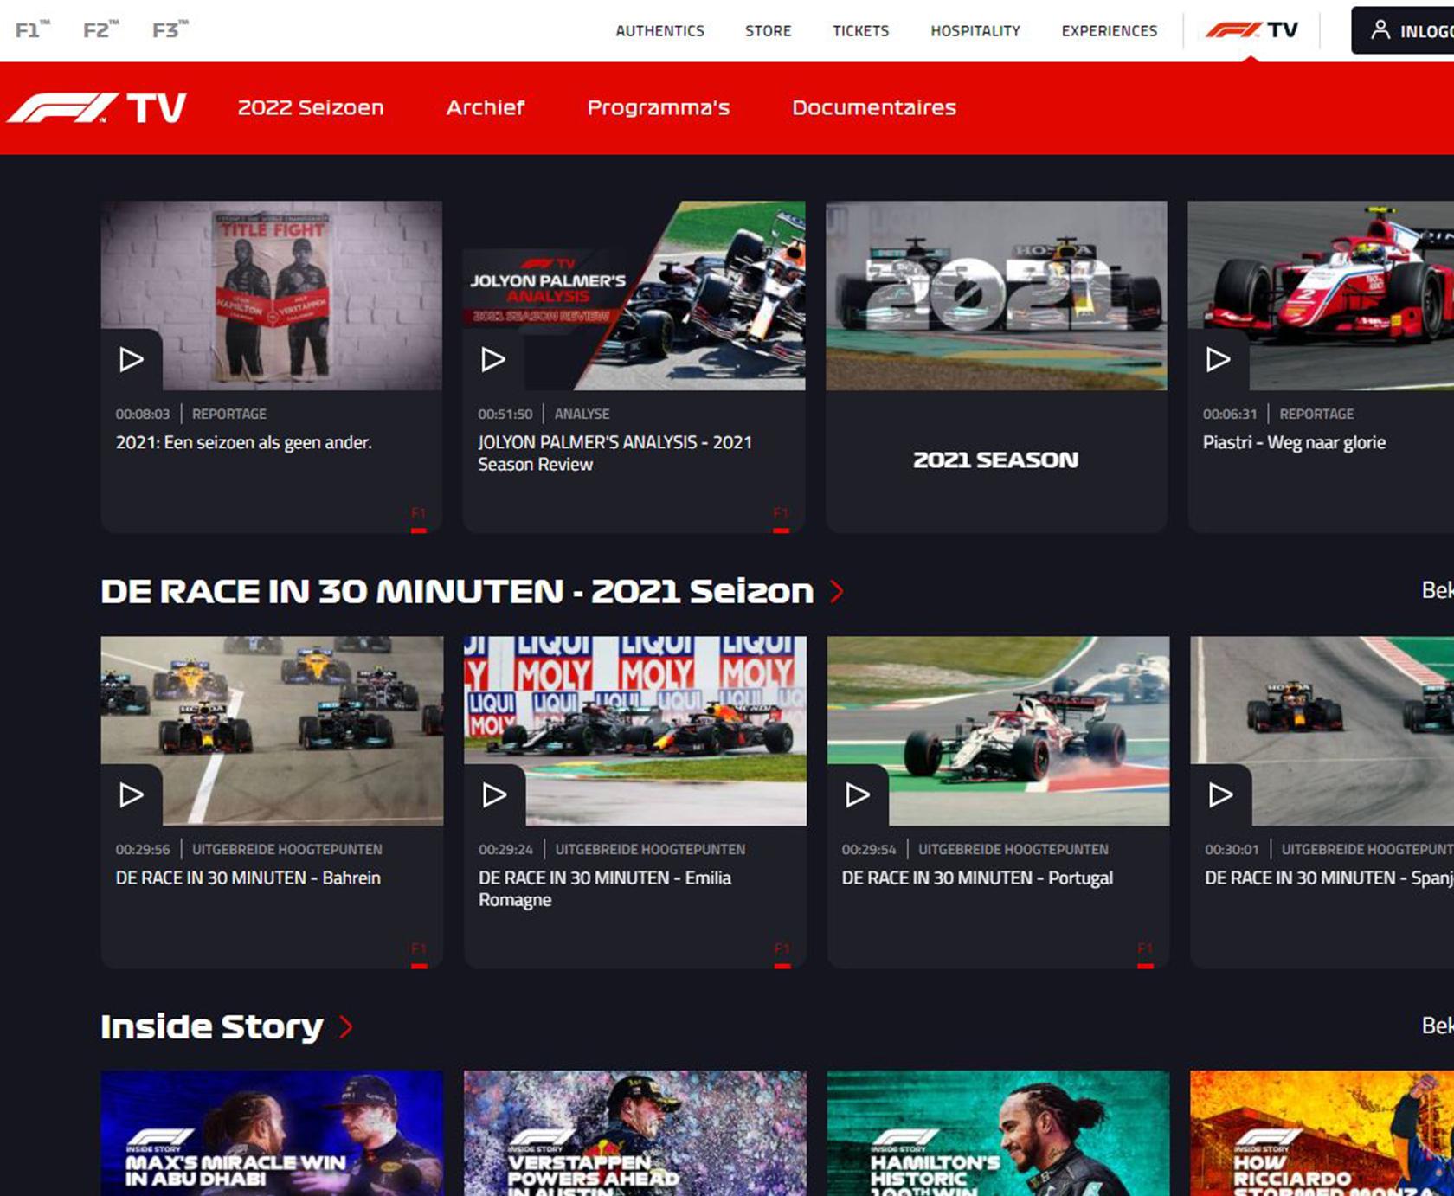Image resolution: width=1454 pixels, height=1196 pixels.
Task: Expand 'De Race in 30 Minuten' section arrow
Action: [x=837, y=591]
